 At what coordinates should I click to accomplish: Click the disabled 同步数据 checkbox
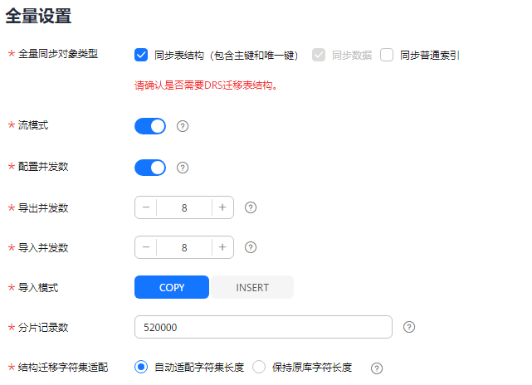[319, 55]
